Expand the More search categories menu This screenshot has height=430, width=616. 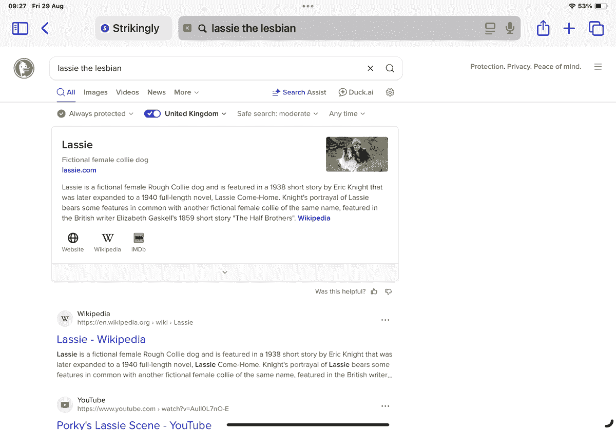186,92
